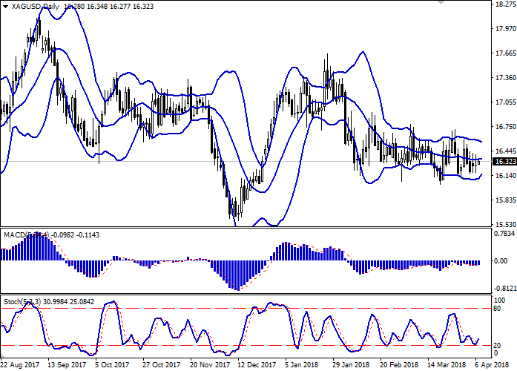Viewport: 517px width, 371px height.
Task: Click the MACD 0.7834 scale value
Action: tap(504, 234)
